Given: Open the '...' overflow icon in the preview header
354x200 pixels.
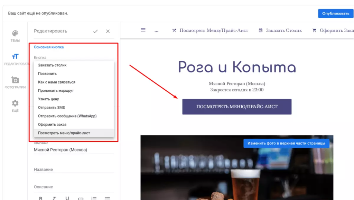Looking at the screenshot, I should point(156,31).
